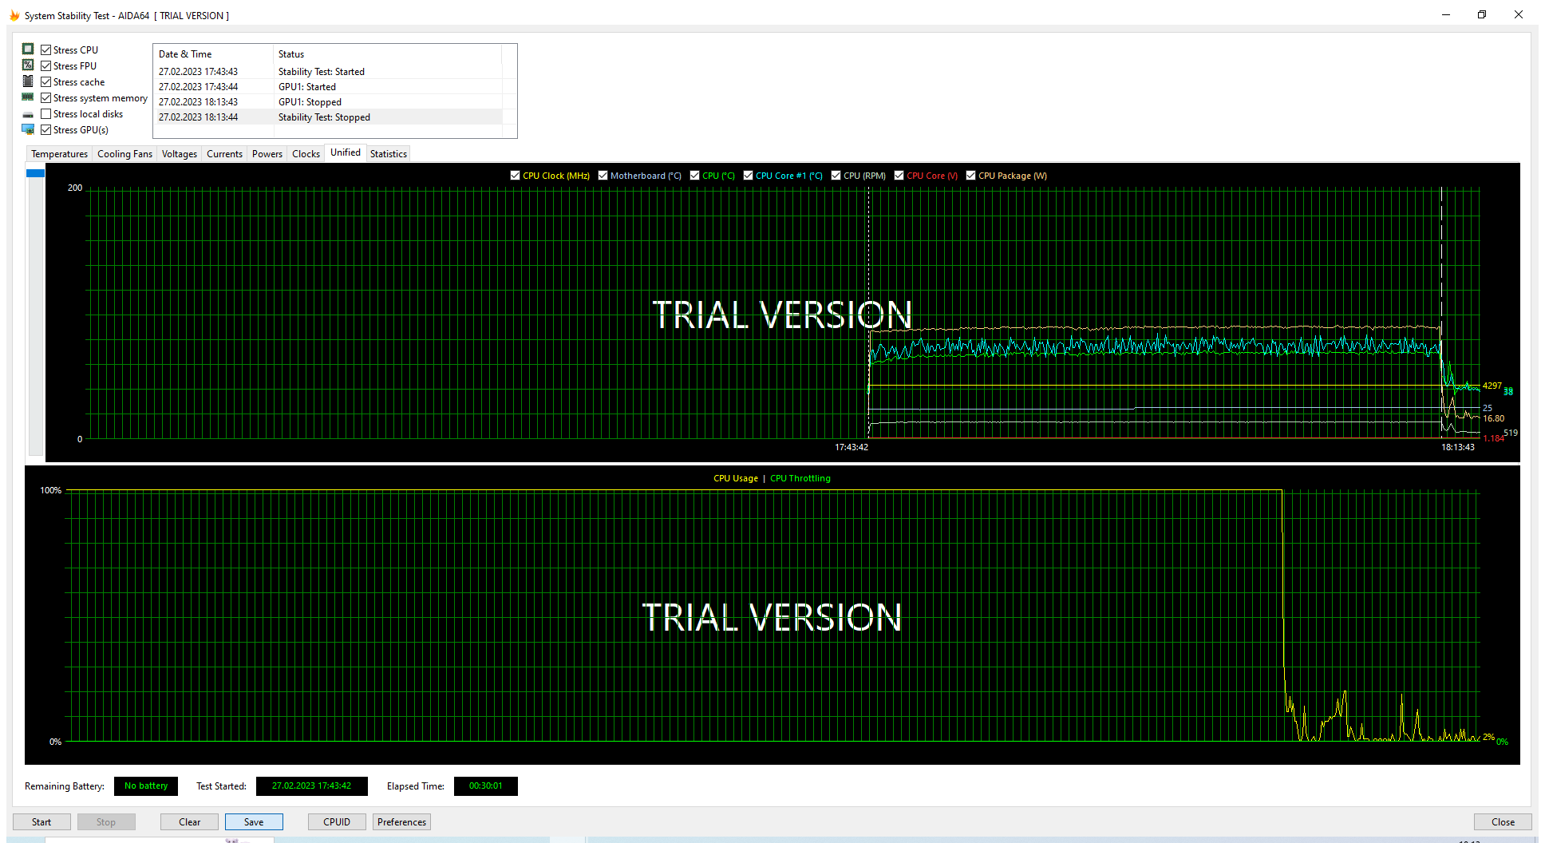Click the Stress GPU monitor icon
This screenshot has width=1545, height=843.
[28, 129]
